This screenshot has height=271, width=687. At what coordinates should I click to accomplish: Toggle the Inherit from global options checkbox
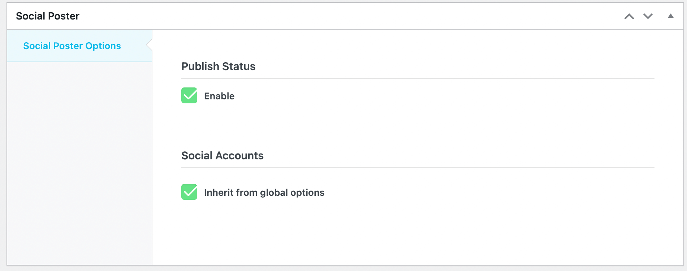click(189, 192)
